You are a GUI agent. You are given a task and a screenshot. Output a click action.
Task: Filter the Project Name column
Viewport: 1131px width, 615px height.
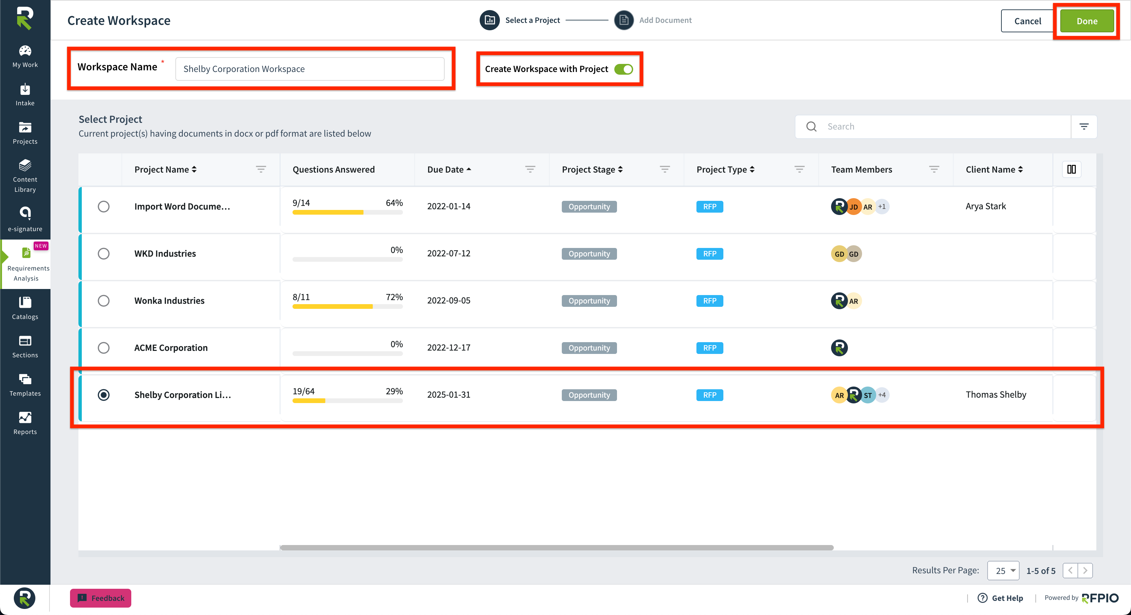[x=261, y=170]
